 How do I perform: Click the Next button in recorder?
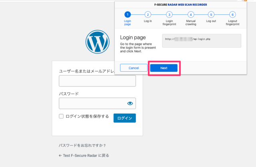point(164,68)
